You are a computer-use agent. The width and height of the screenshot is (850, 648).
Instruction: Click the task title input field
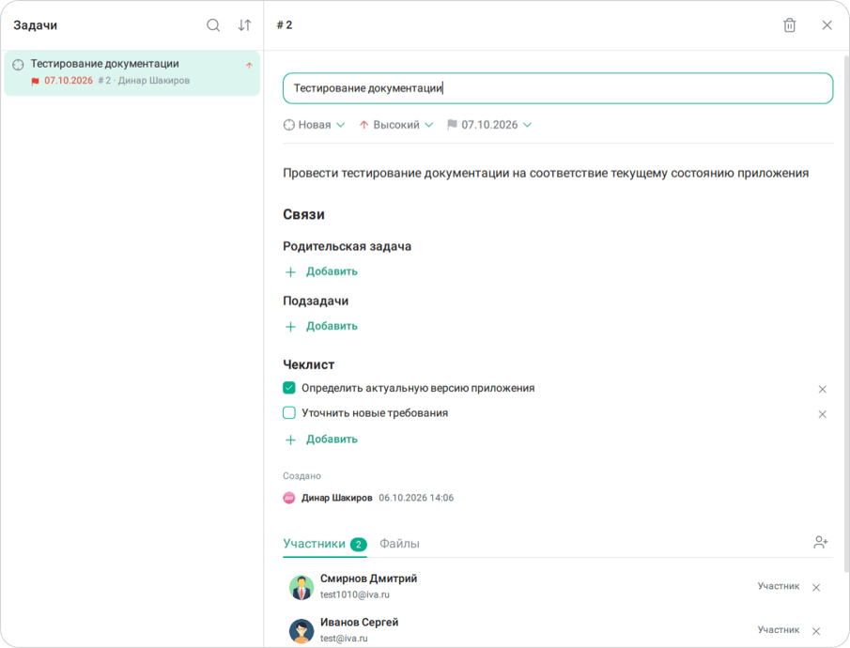coord(558,88)
